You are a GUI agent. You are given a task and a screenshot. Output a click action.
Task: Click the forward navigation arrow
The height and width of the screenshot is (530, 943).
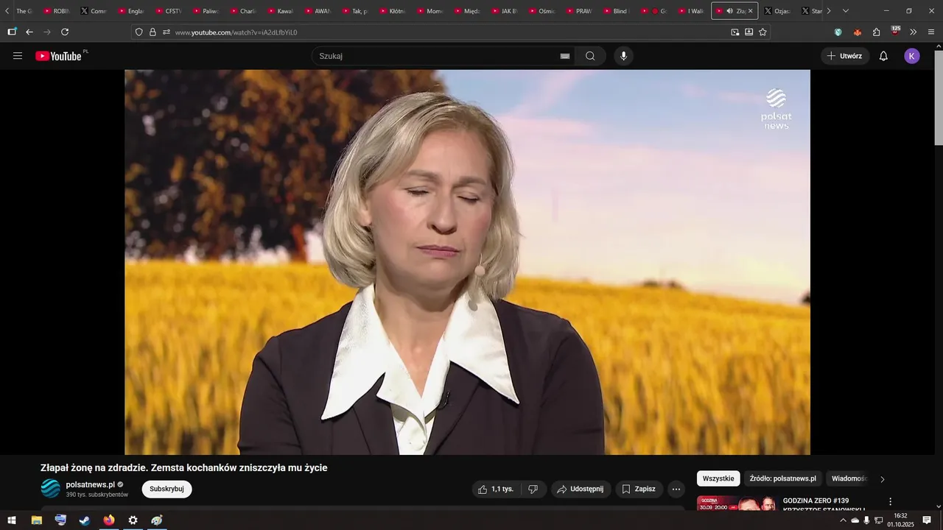pyautogui.click(x=47, y=32)
